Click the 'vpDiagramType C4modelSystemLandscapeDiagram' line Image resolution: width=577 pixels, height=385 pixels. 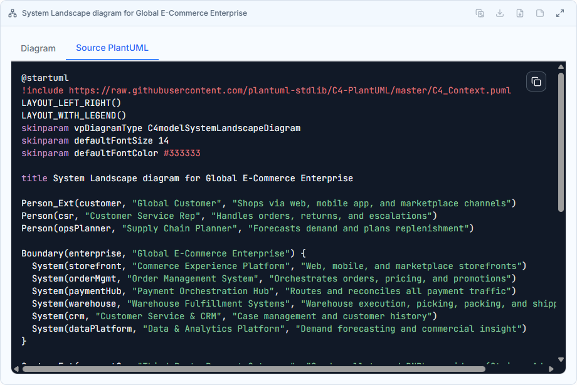[x=161, y=128]
